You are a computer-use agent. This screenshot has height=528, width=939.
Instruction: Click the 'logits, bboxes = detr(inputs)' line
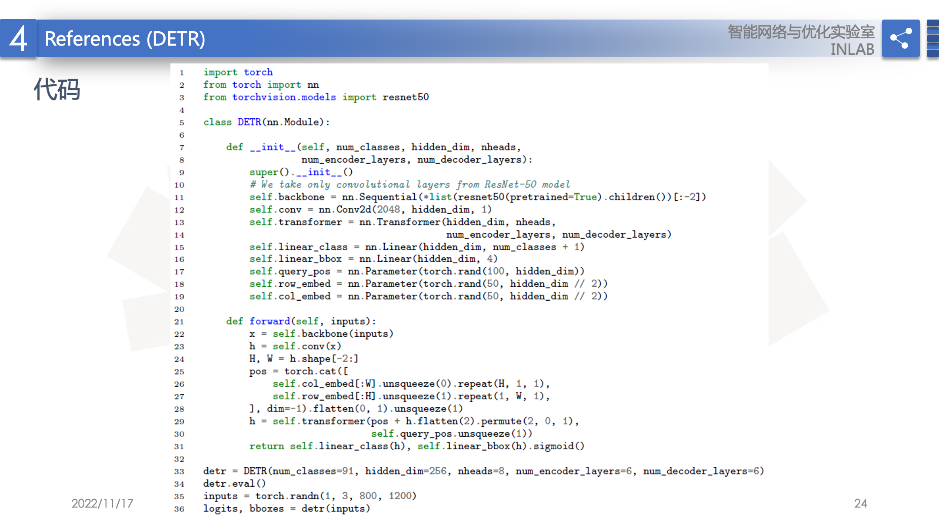[286, 508]
